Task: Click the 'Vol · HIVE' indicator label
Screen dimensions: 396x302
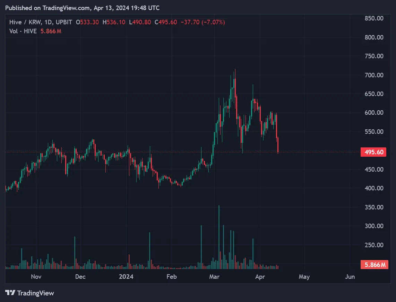Action: [23, 31]
